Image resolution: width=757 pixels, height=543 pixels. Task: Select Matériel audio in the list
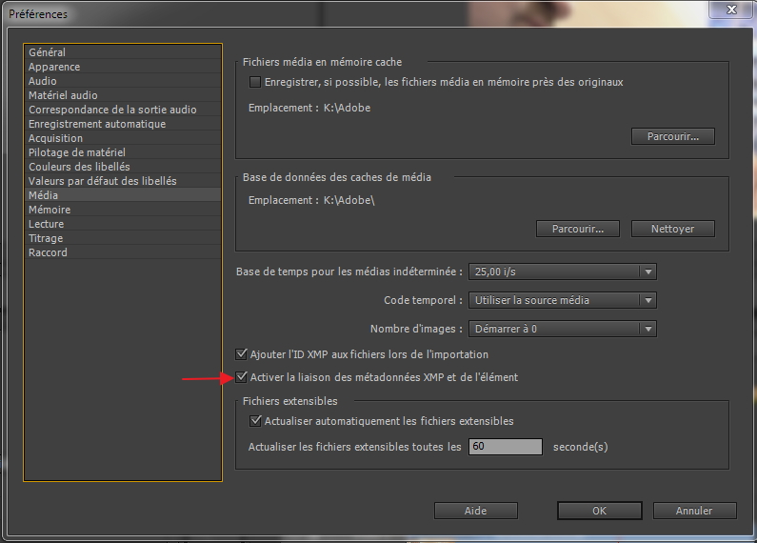123,95
